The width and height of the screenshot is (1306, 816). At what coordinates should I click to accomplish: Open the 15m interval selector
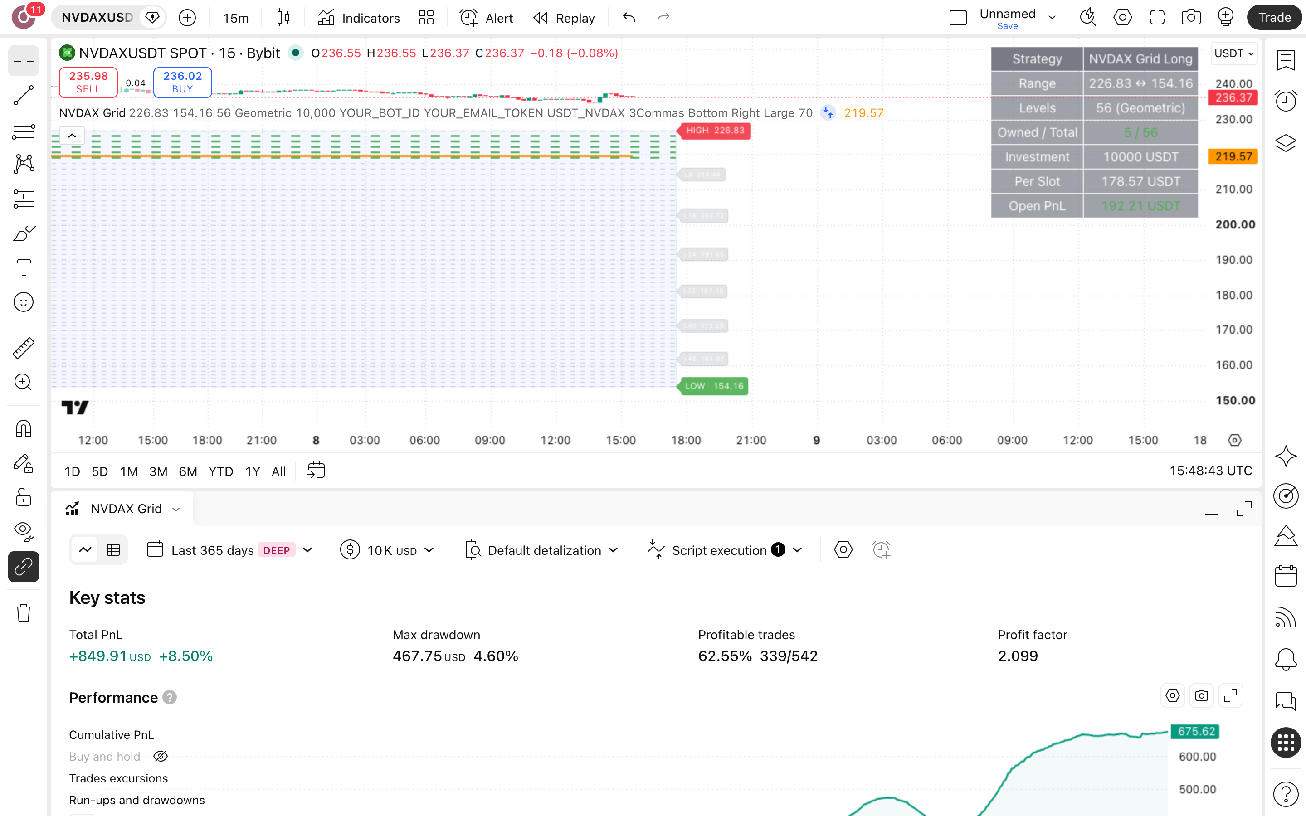click(x=236, y=18)
